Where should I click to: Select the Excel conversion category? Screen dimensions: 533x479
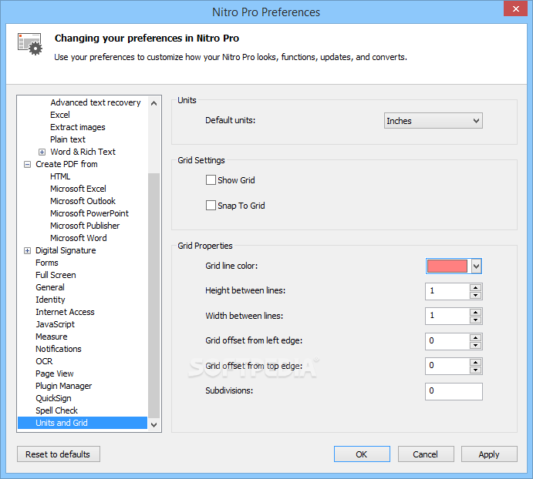(x=60, y=115)
